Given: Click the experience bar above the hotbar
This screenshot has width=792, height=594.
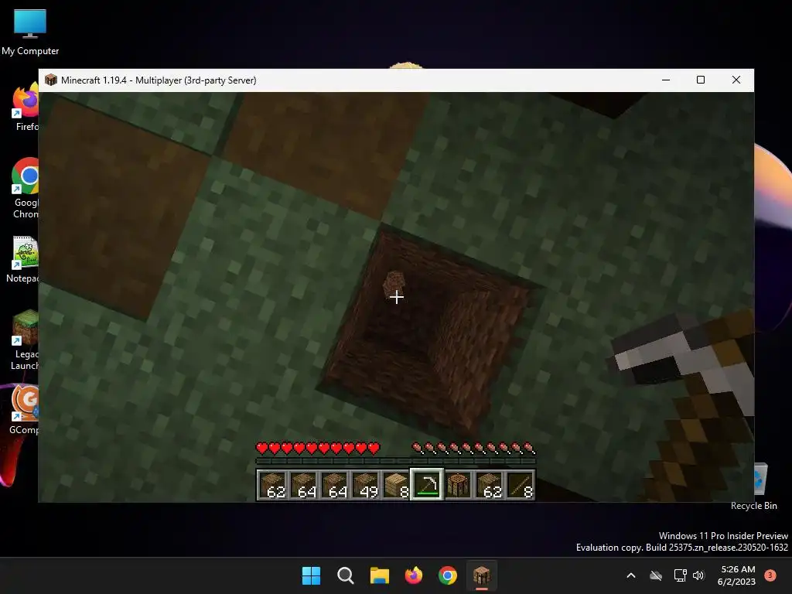Looking at the screenshot, I should coord(396,461).
